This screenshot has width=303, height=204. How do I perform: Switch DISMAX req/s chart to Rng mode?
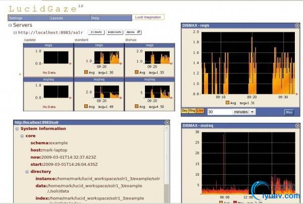(x=192, y=111)
